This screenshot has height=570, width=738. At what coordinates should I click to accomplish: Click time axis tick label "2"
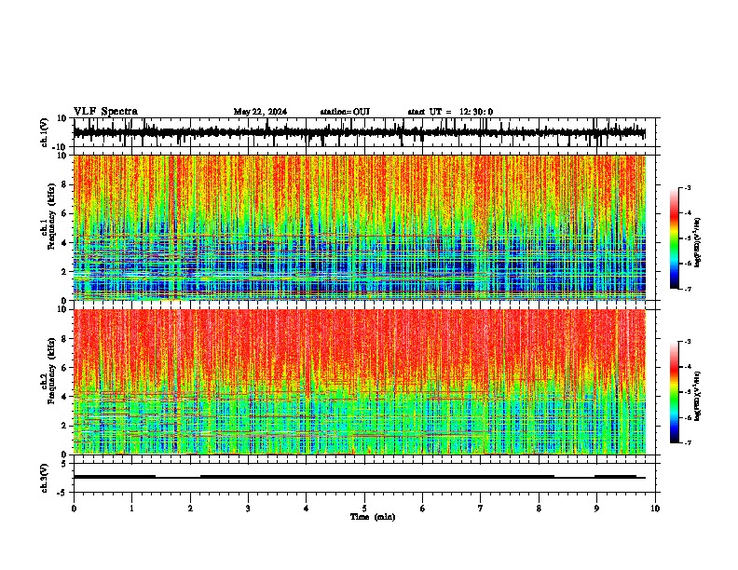click(190, 509)
